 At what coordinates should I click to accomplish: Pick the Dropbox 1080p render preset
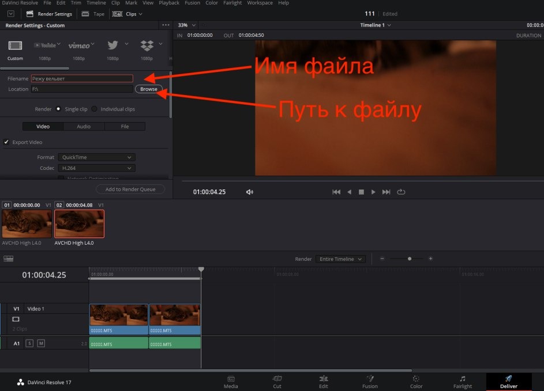147,49
